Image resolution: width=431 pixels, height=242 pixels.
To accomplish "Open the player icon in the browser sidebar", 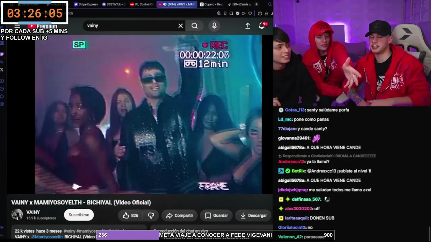I will 2,81.
